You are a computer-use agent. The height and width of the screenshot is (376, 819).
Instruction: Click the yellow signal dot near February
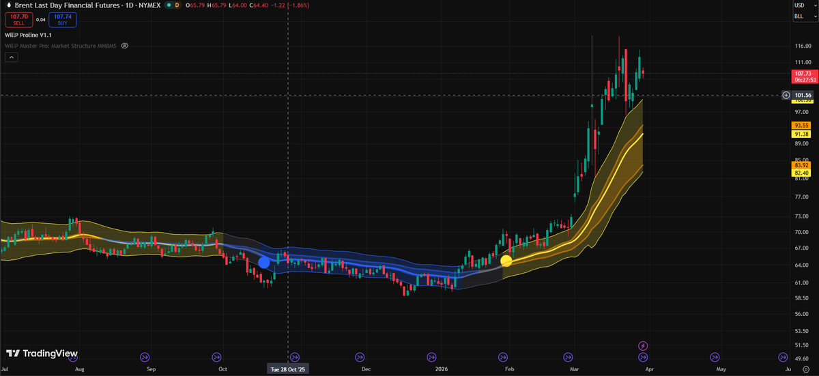coord(506,261)
